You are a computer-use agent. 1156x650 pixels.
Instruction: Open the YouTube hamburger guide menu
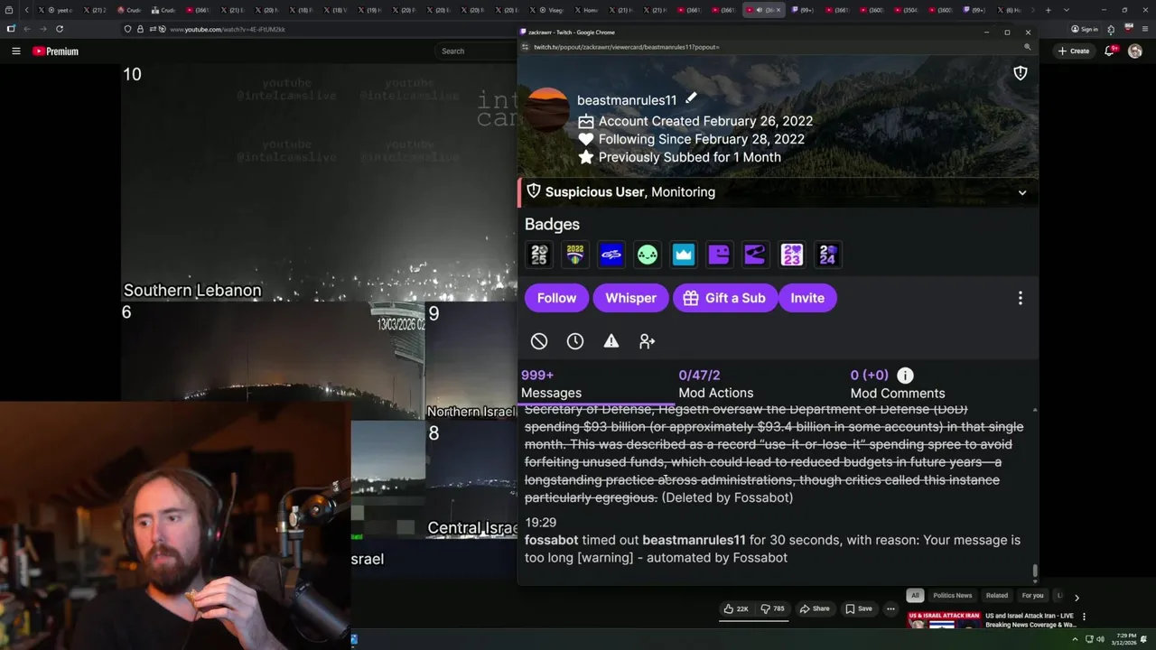[x=15, y=51]
